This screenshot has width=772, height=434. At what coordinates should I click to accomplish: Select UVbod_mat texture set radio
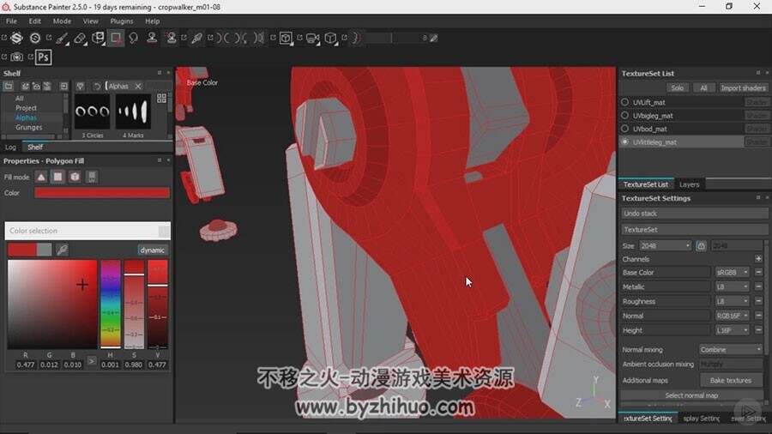(624, 129)
